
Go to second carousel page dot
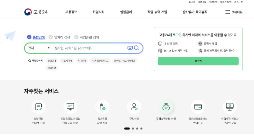click(133, 128)
